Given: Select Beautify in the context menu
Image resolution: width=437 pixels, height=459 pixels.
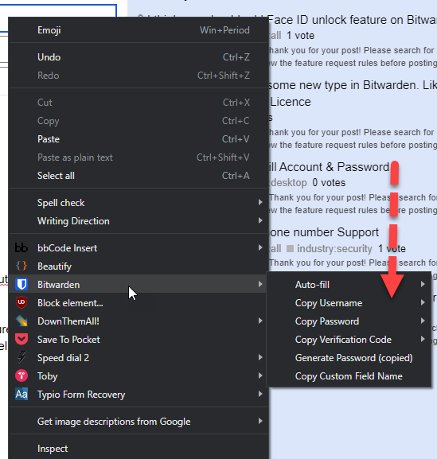Looking at the screenshot, I should click(139, 266).
